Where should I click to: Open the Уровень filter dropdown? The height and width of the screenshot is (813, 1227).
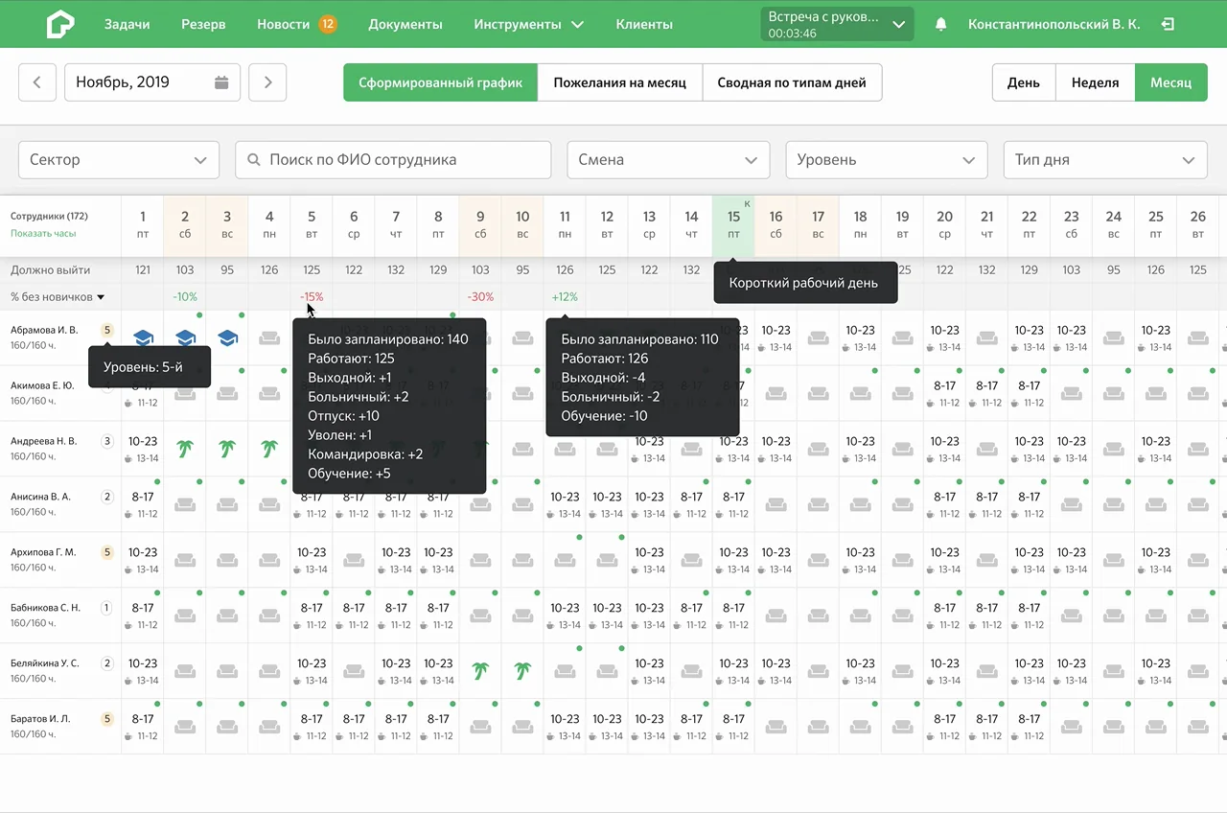pyautogui.click(x=887, y=160)
